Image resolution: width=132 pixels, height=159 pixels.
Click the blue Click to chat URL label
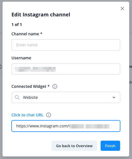[27, 115]
